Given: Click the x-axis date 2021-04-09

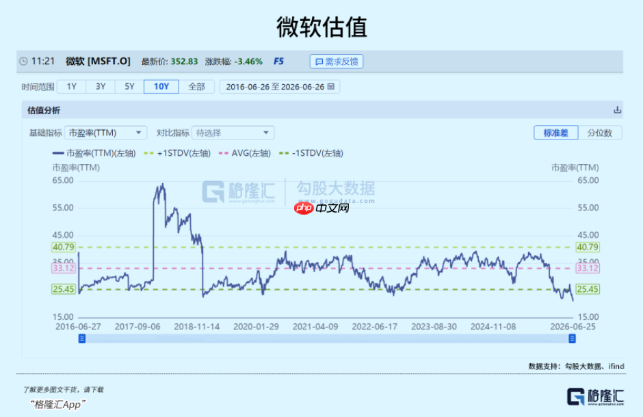Looking at the screenshot, I should click(x=315, y=327).
